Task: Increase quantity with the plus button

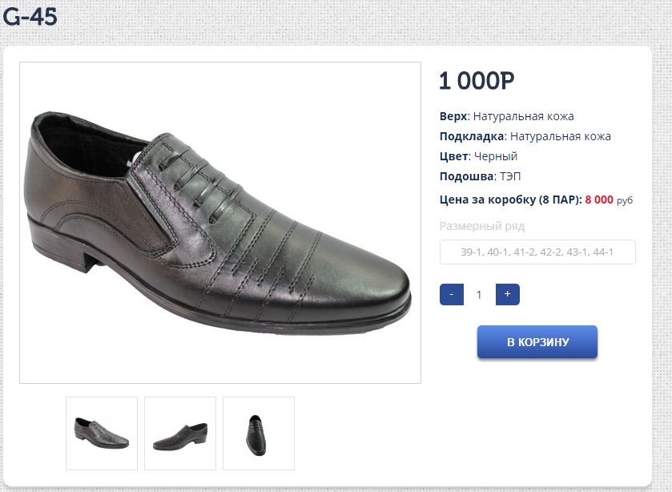Action: (508, 295)
